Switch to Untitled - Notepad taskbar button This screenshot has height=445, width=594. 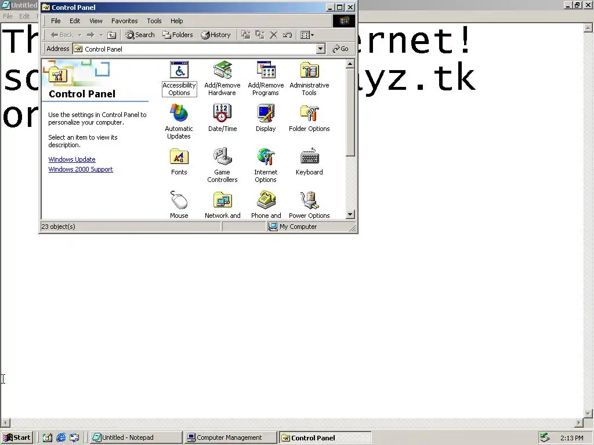(136, 437)
